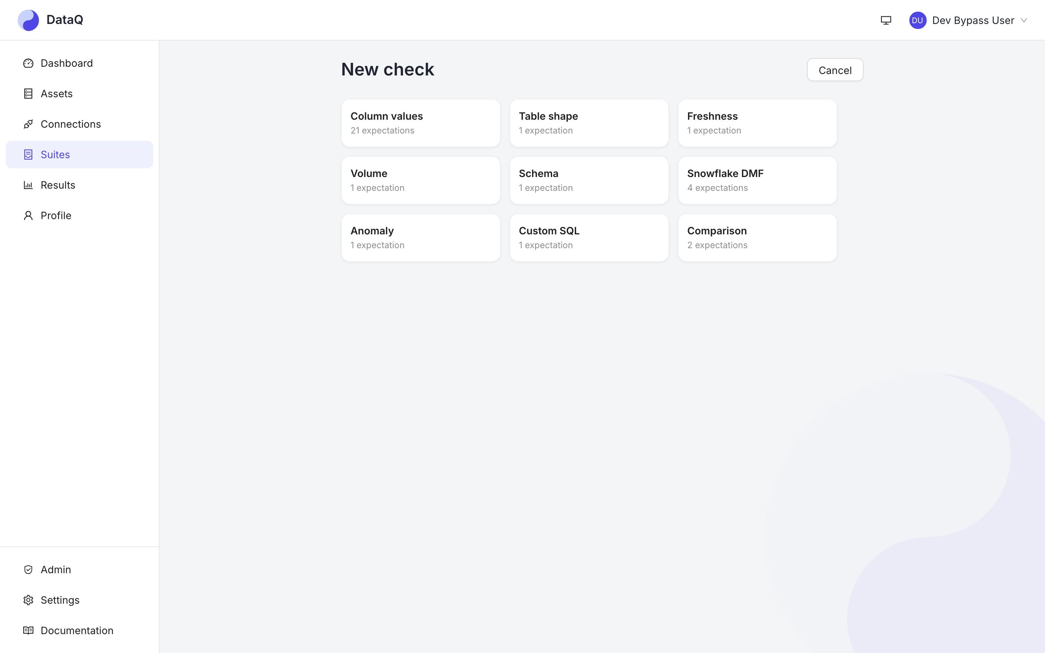Click the Suites checklist icon
Viewport: 1045px width, 653px height.
point(28,155)
